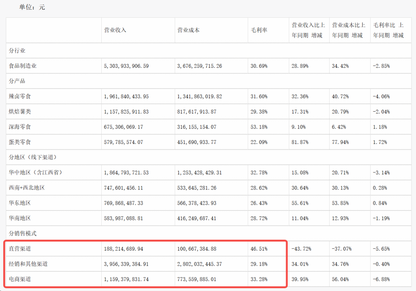
Task: Click the 毛利率比上年同期增减 column header
Action: click(x=388, y=30)
